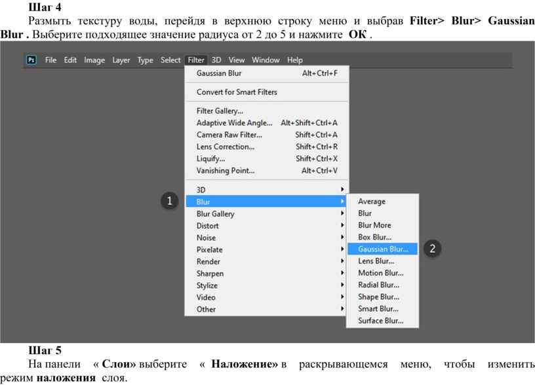Image resolution: width=535 pixels, height=385 pixels.
Task: Select Adaptive Wide Angle... filter
Action: tap(267, 122)
